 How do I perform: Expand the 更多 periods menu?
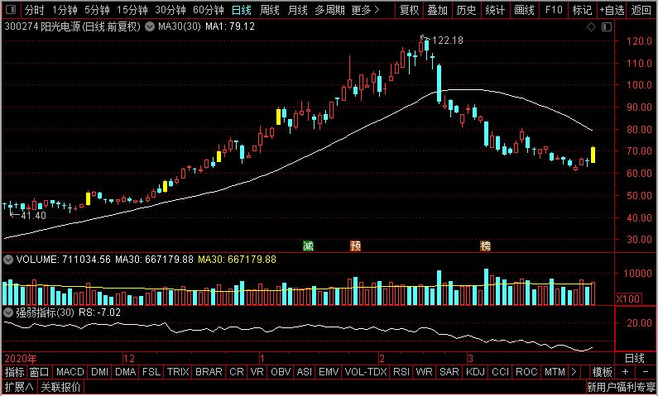(366, 10)
